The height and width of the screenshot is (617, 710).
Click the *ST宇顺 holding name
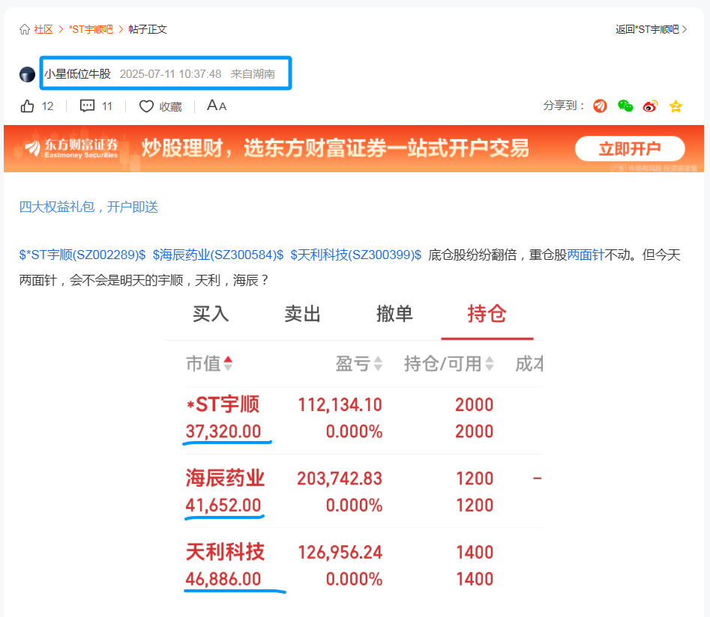coord(223,404)
